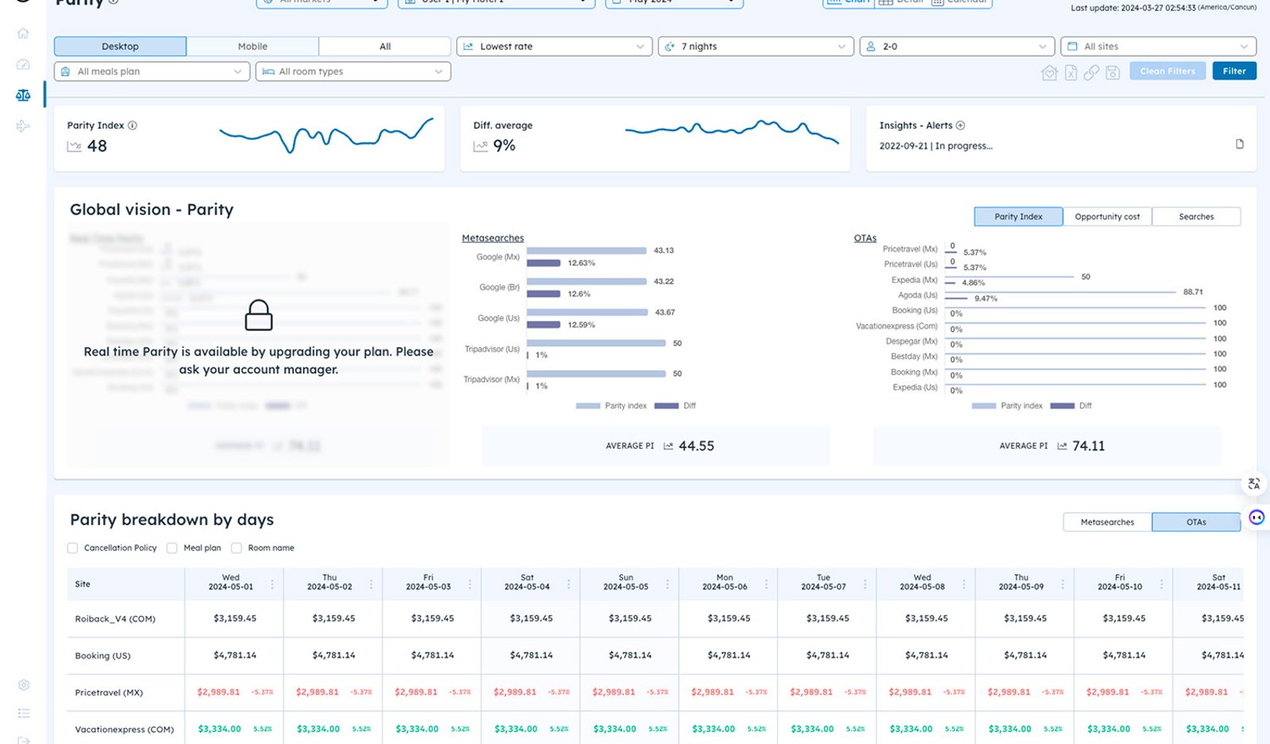The width and height of the screenshot is (1270, 744).
Task: Open the Home icon in the sidebar
Action: tap(23, 33)
